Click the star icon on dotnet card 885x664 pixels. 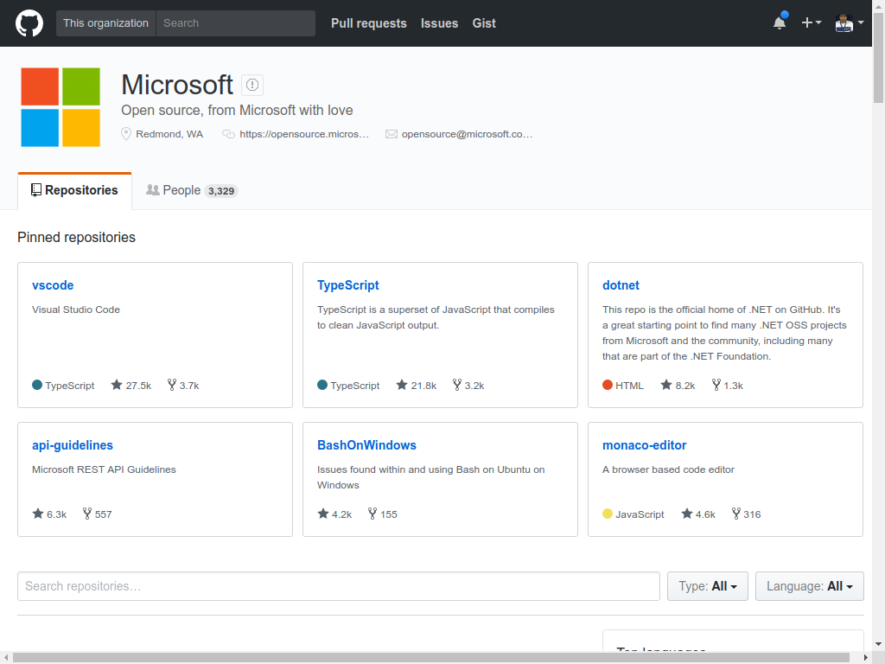click(x=666, y=385)
